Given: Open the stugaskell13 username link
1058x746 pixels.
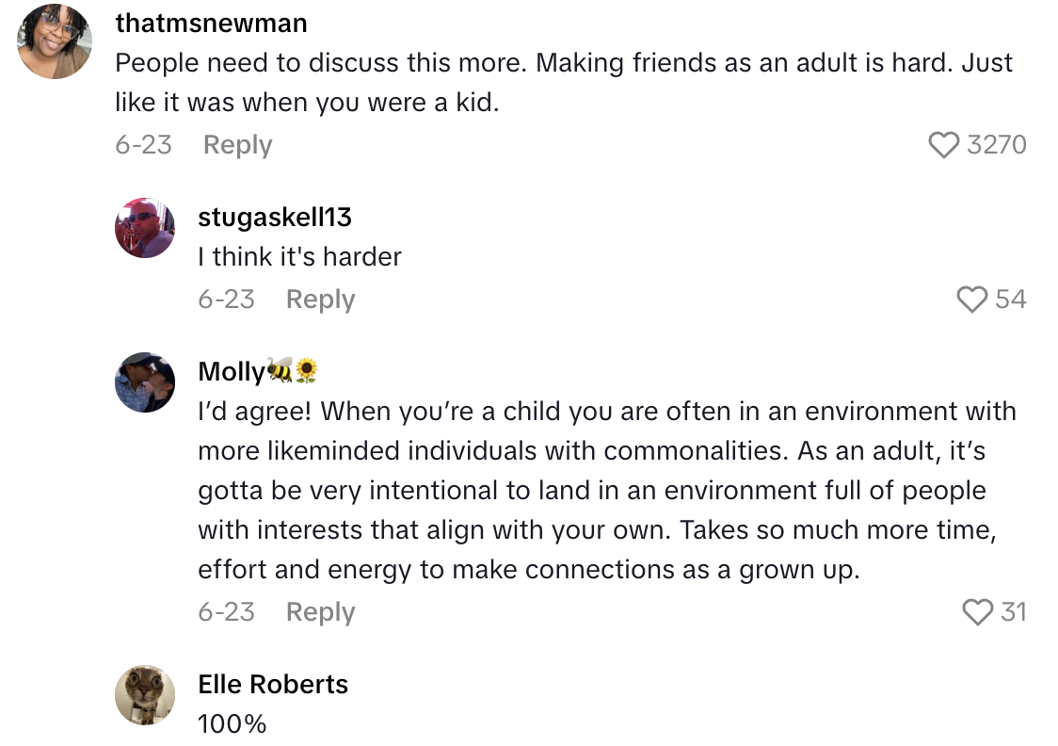Looking at the screenshot, I should click(275, 217).
